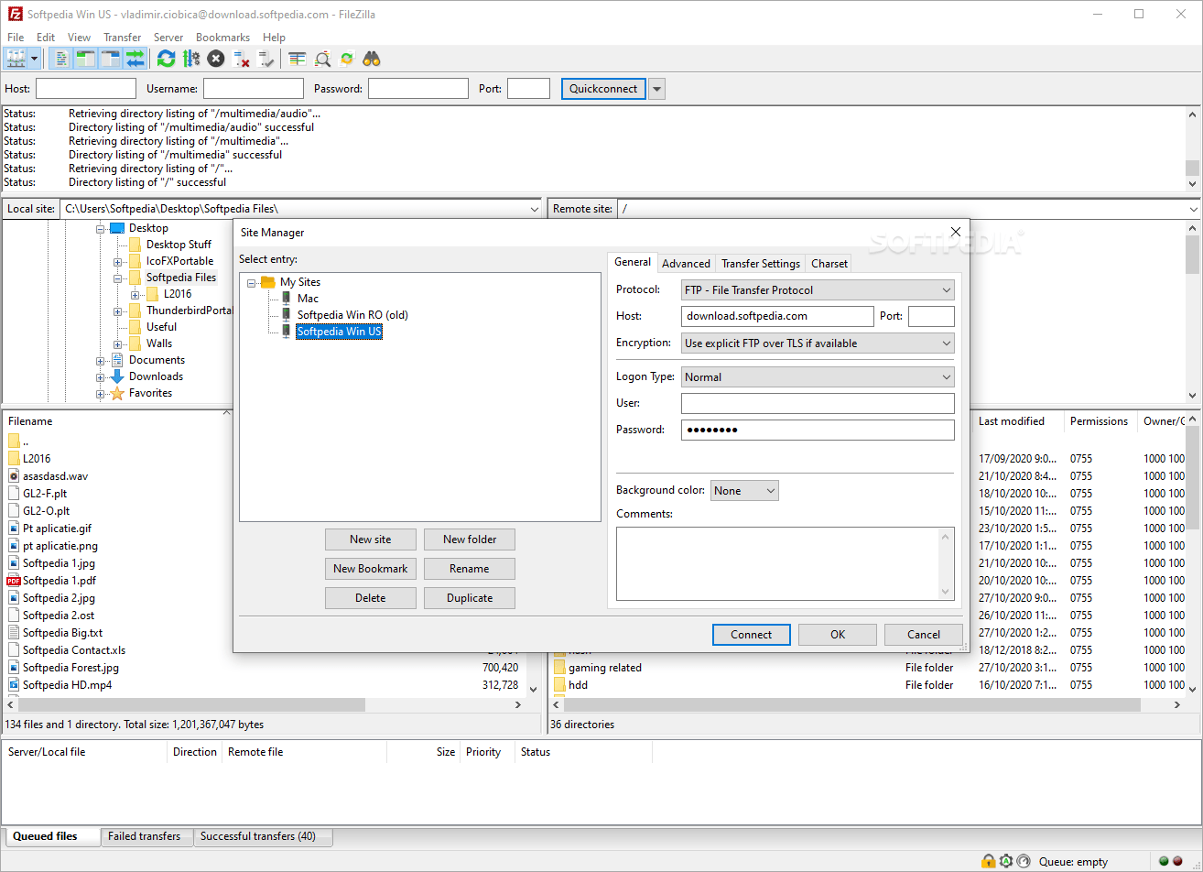Collapse the My Sites tree node
The width and height of the screenshot is (1203, 872).
pos(252,283)
